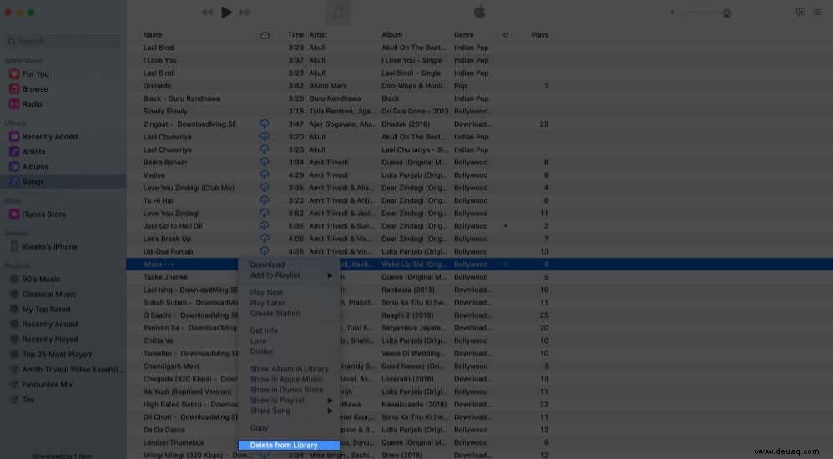The height and width of the screenshot is (459, 833).
Task: Choose Show in iTunes Store
Action: pyautogui.click(x=286, y=390)
